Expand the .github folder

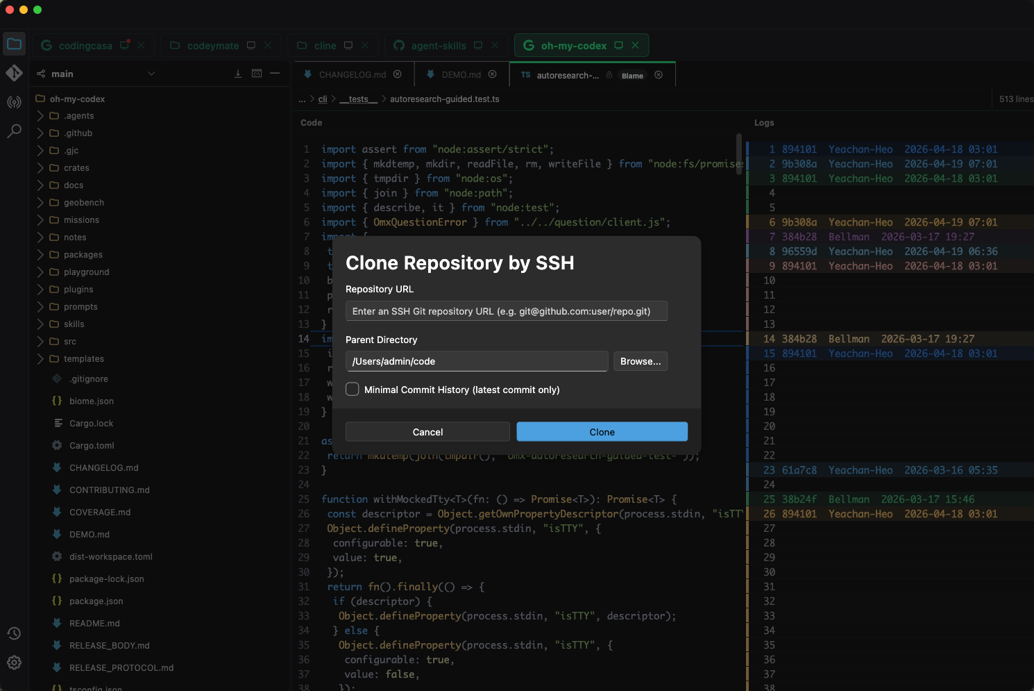pos(40,133)
